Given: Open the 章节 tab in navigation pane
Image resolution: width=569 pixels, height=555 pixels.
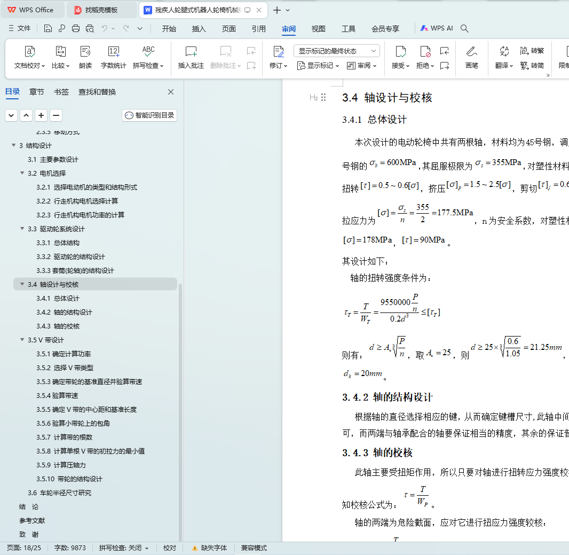Looking at the screenshot, I should click(37, 92).
